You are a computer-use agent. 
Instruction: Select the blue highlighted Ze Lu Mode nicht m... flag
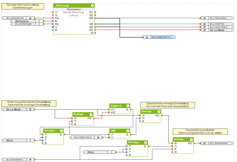[160, 37]
